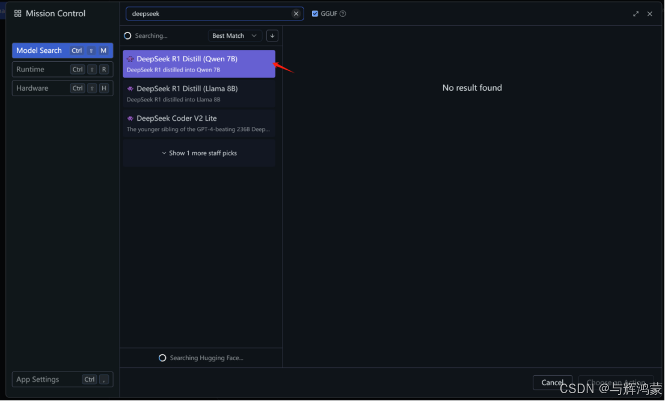Expand Show 1 more staff picks

point(199,153)
